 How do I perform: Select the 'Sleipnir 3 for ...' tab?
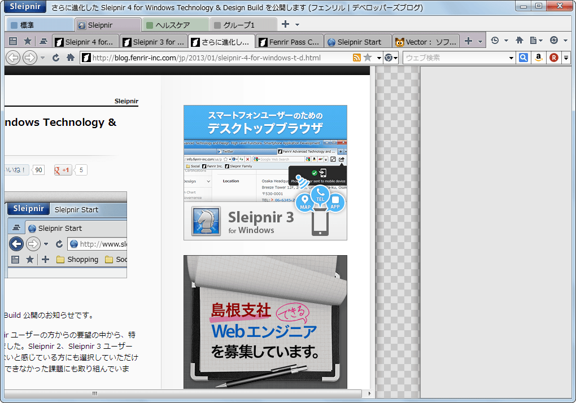pos(154,41)
